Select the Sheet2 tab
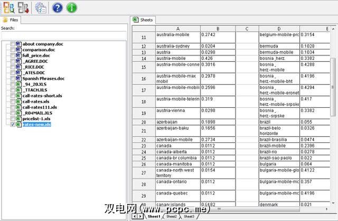The height and width of the screenshot is (221, 338). 172,216
